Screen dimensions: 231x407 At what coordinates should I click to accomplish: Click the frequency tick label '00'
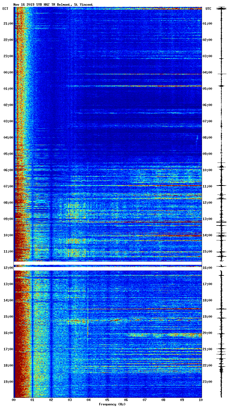pos(14,400)
